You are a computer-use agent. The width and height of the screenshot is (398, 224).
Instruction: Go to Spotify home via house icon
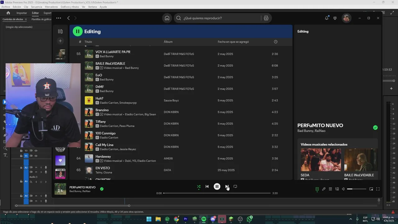point(167,18)
